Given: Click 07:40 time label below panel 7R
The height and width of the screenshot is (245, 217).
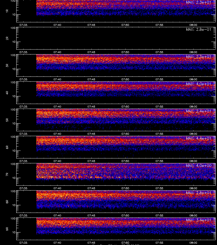Looking at the screenshot, I should click(57, 188).
